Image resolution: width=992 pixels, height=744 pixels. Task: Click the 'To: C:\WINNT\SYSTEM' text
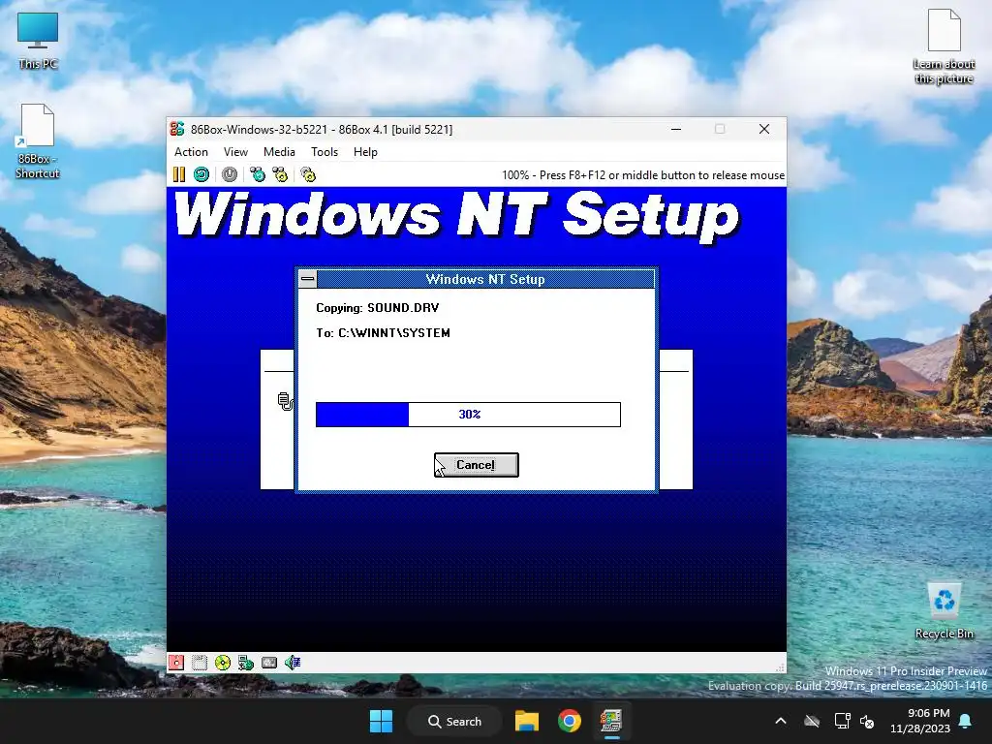coord(383,333)
